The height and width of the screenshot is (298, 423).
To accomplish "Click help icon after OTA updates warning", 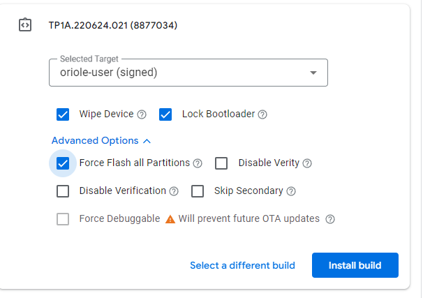I will (x=330, y=219).
